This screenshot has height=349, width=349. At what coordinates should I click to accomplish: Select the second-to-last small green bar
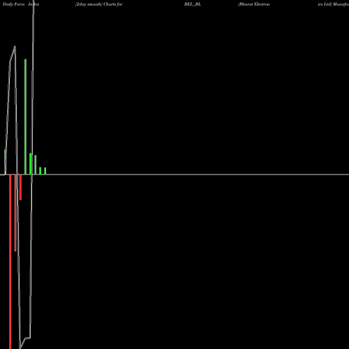40,171
